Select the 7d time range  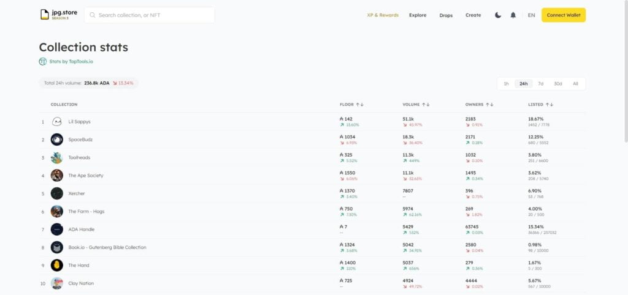[541, 84]
